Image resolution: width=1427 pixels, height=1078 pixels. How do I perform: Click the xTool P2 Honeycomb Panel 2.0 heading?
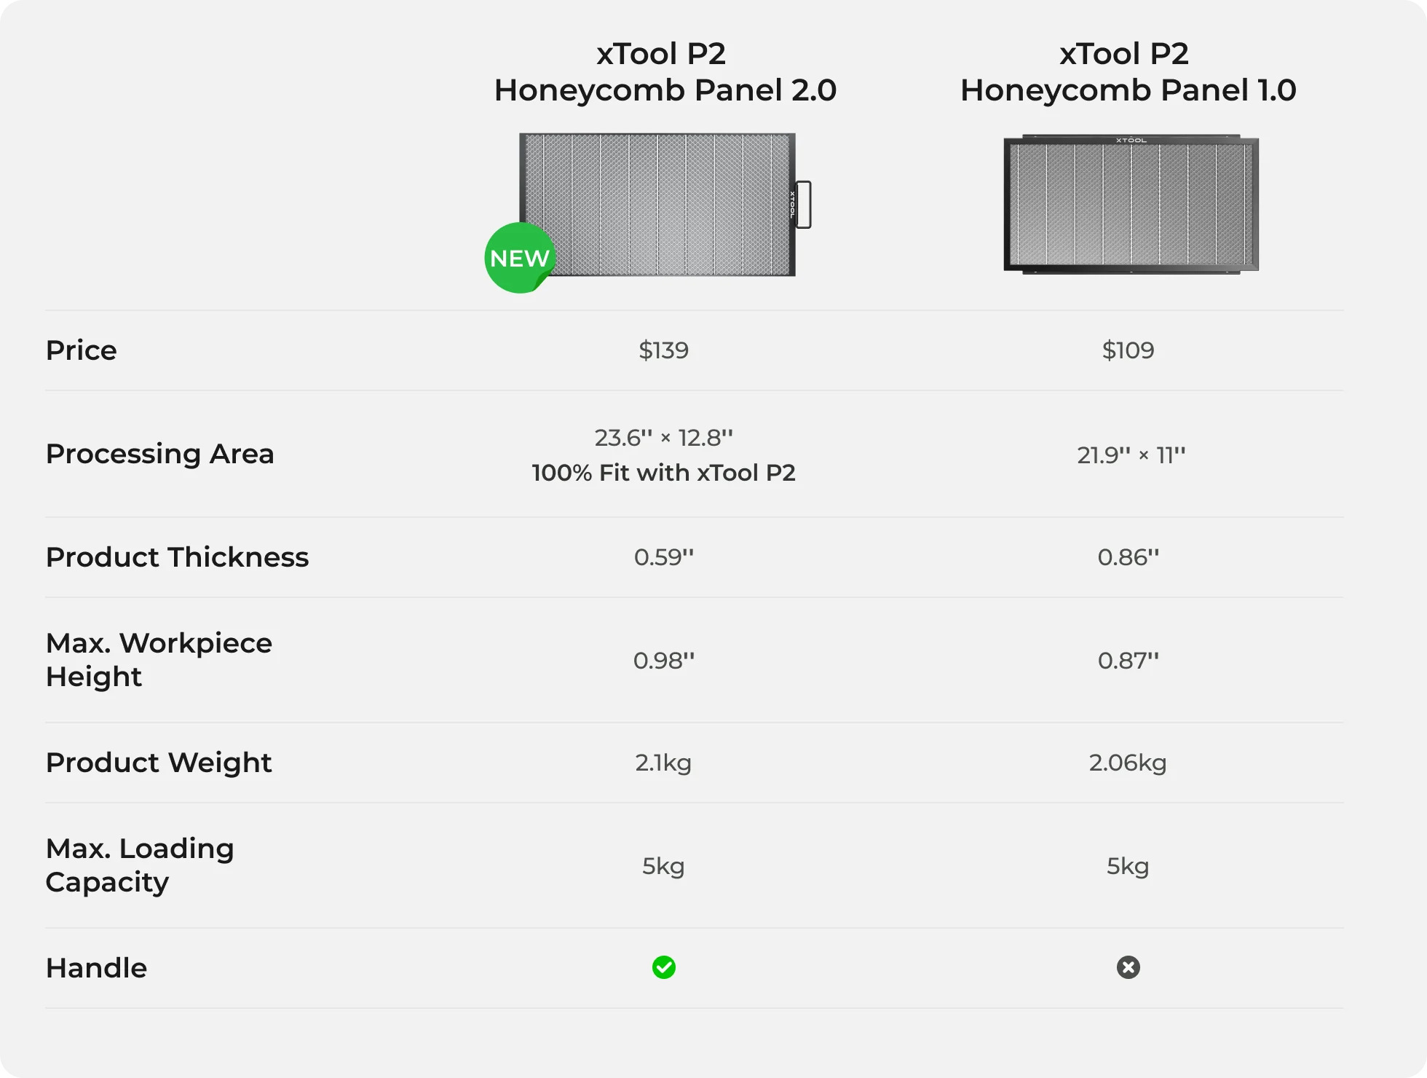coord(664,72)
